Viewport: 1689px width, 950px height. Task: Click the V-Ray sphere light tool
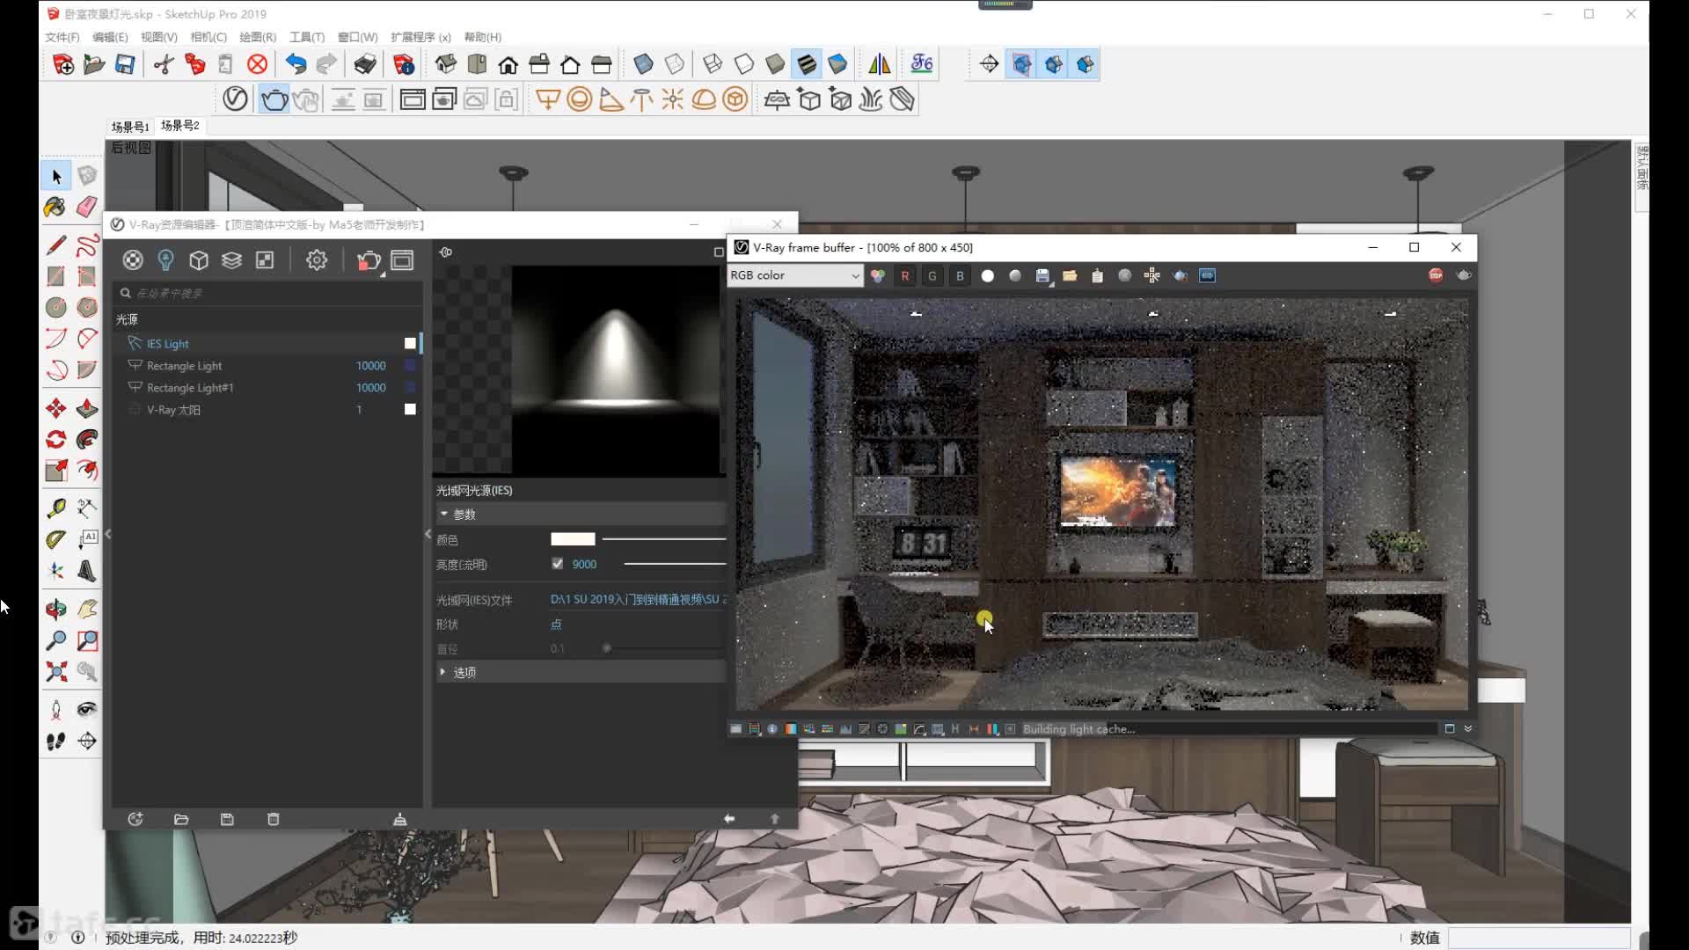coord(579,99)
